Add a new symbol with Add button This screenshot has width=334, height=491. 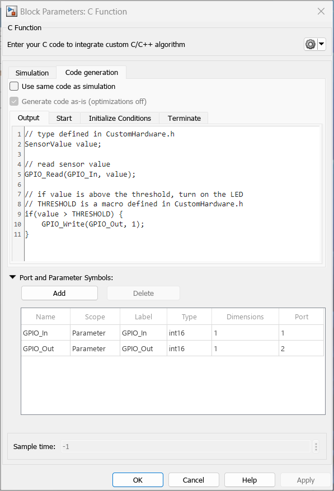pyautogui.click(x=59, y=293)
